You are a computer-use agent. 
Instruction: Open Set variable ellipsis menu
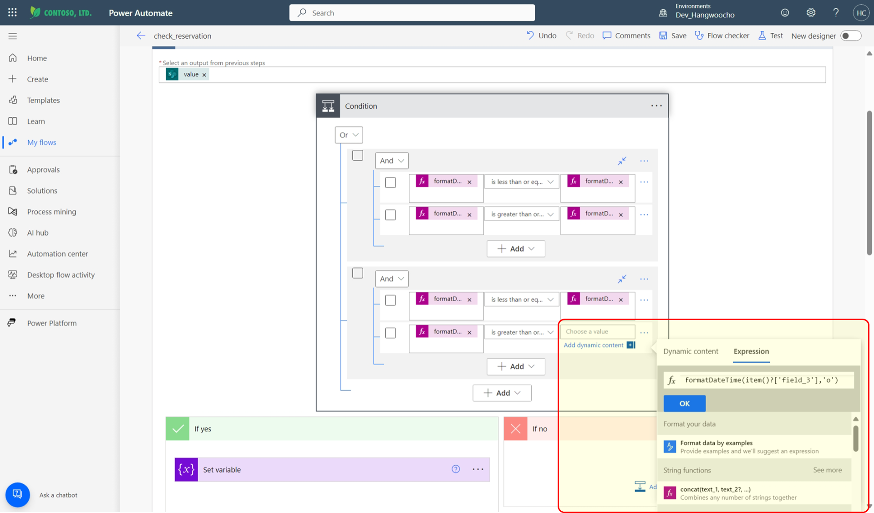click(x=478, y=469)
